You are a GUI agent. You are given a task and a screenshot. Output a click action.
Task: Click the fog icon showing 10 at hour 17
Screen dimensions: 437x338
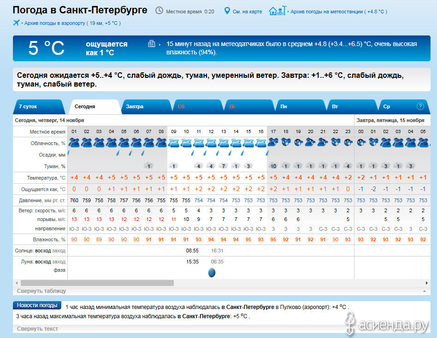[273, 166]
